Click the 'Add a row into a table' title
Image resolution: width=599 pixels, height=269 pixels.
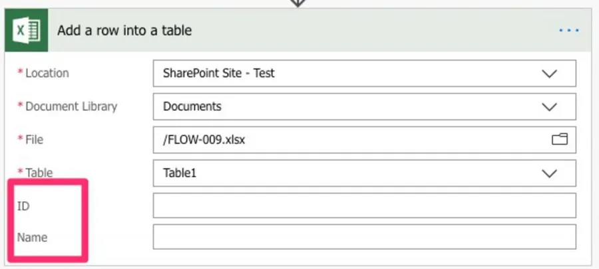pyautogui.click(x=124, y=30)
